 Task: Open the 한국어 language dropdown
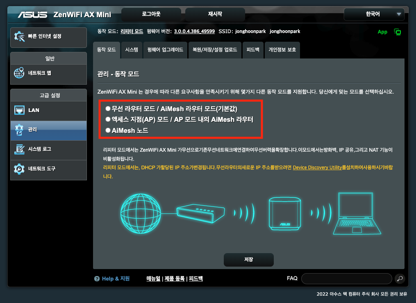click(x=374, y=14)
